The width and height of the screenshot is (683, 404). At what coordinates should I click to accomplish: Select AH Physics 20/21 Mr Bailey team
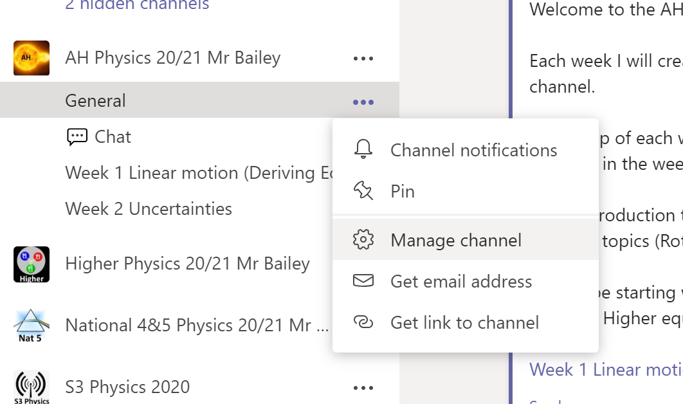tap(173, 58)
